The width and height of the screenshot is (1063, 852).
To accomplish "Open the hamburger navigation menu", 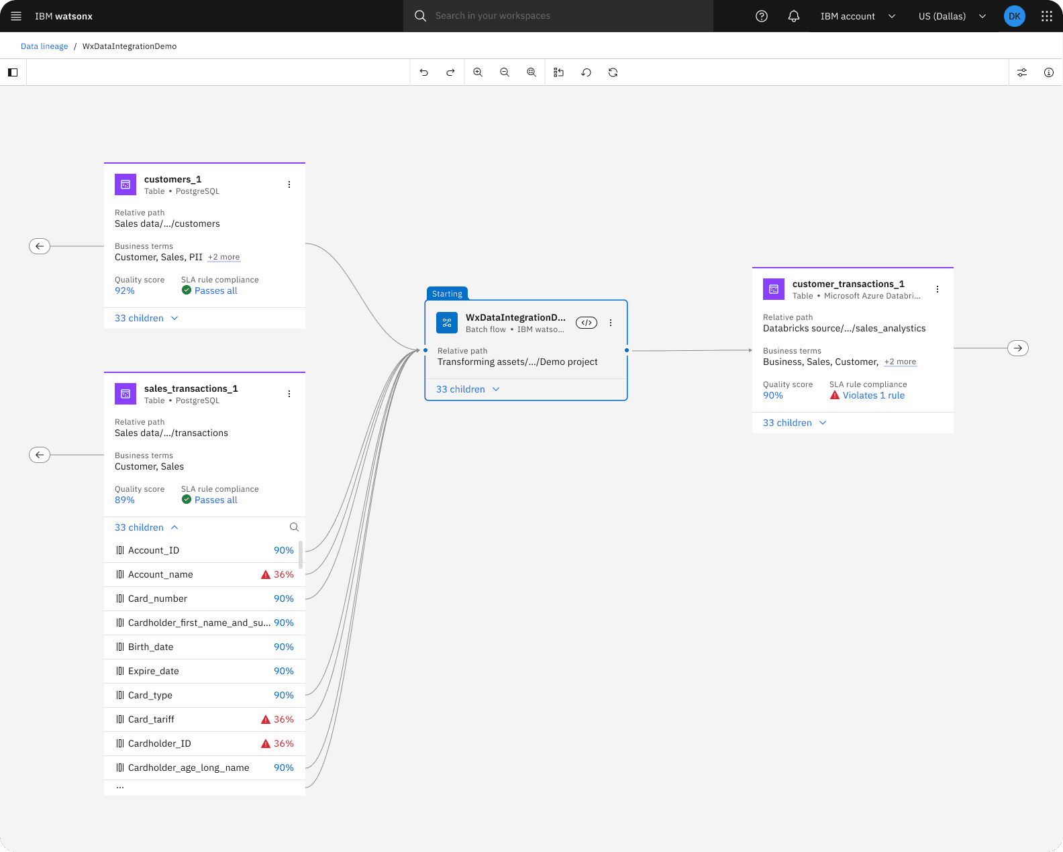I will [16, 16].
